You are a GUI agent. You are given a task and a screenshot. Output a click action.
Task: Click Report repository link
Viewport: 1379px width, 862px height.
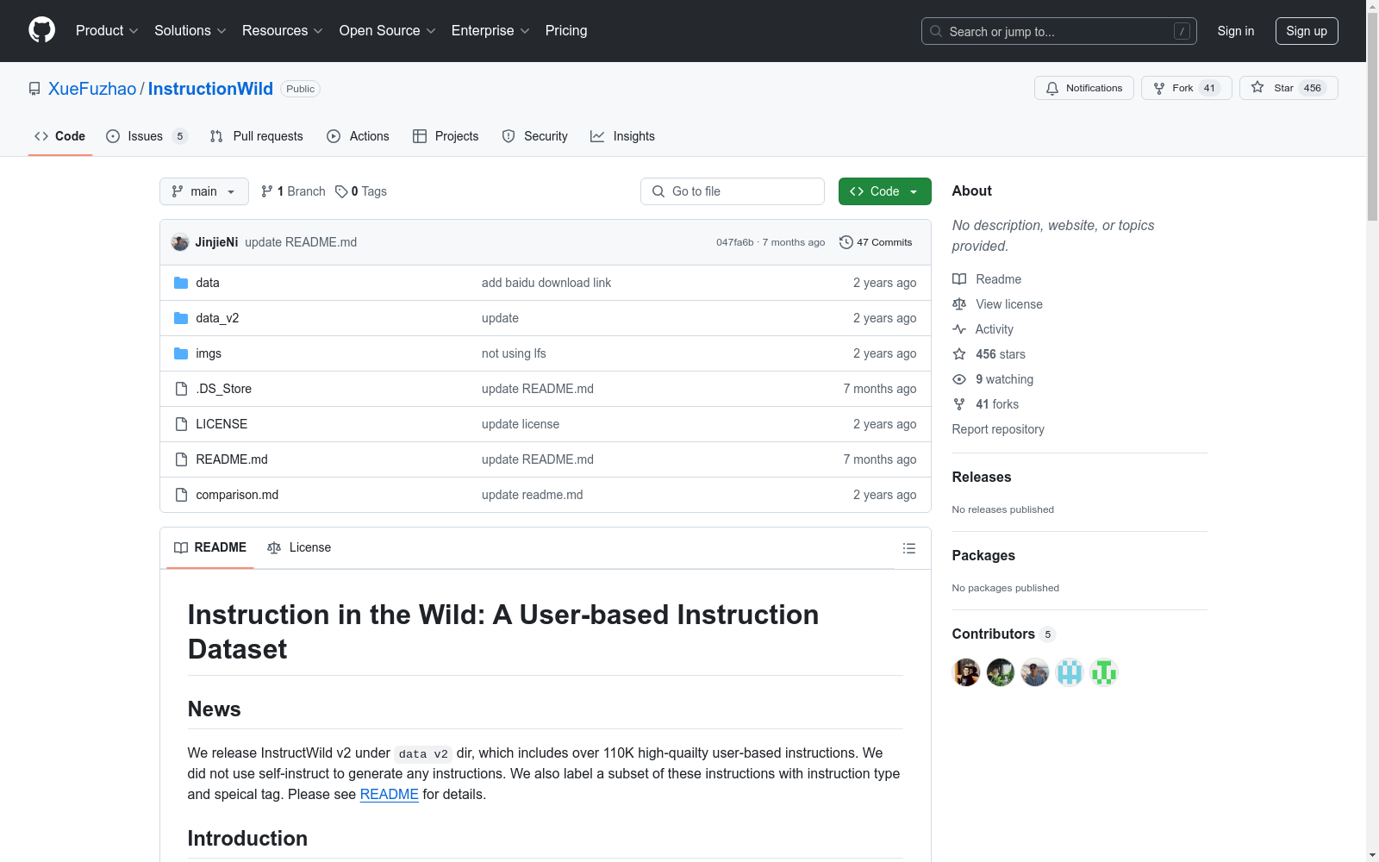pyautogui.click(x=998, y=429)
